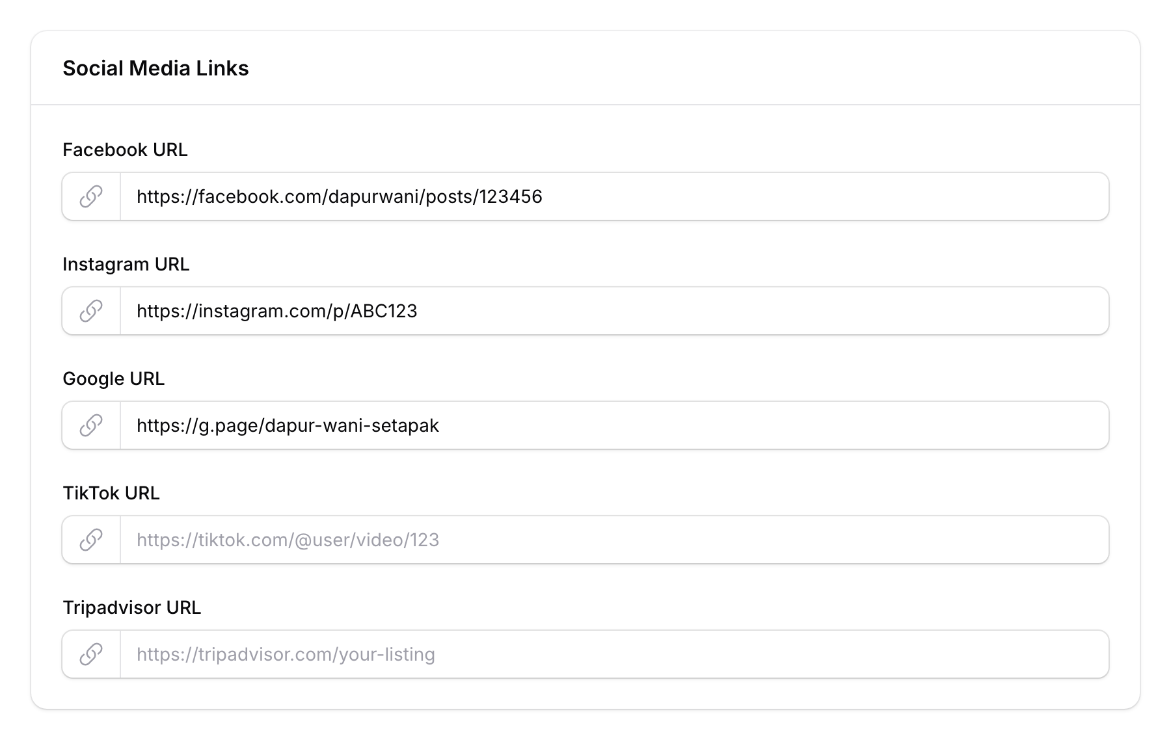This screenshot has width=1171, height=740.
Task: Click the facebook.com/dapurwani posts link text
Action: point(341,196)
